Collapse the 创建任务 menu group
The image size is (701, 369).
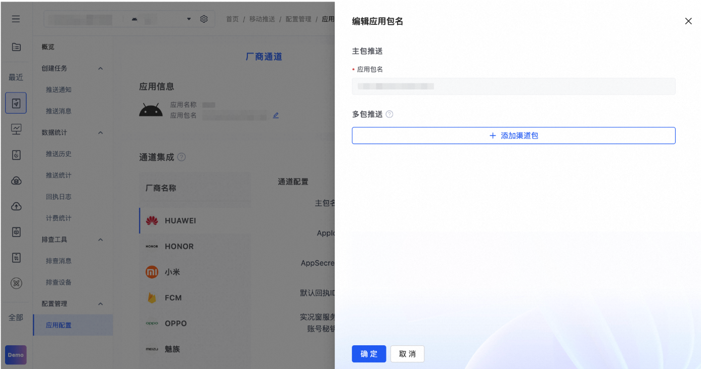coord(100,68)
